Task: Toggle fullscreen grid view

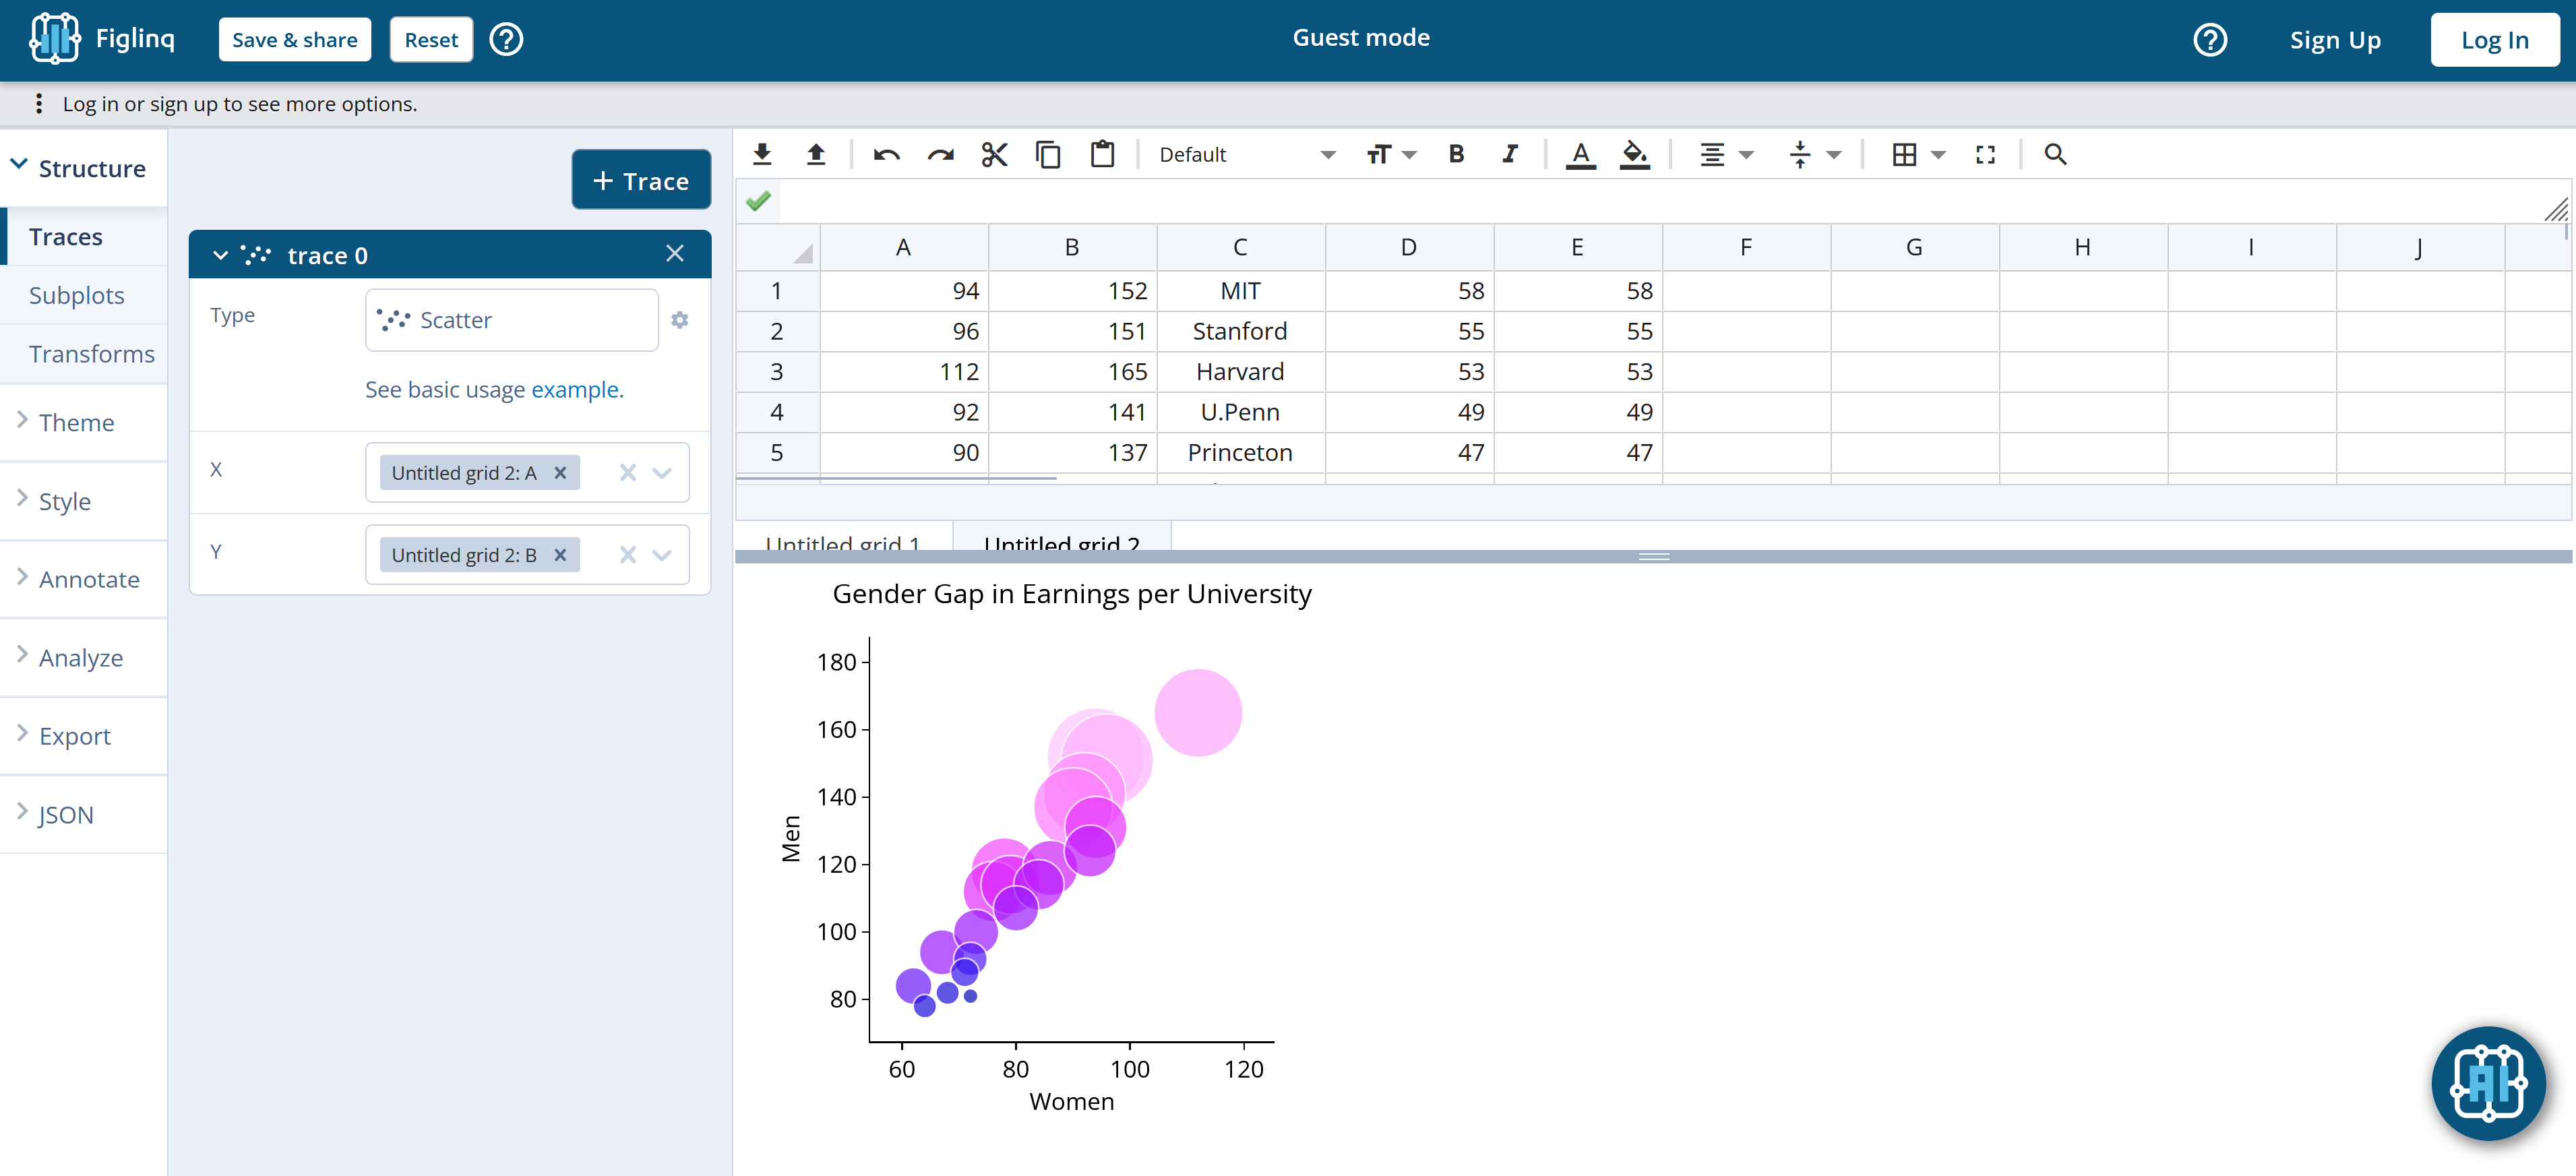Action: point(1985,154)
